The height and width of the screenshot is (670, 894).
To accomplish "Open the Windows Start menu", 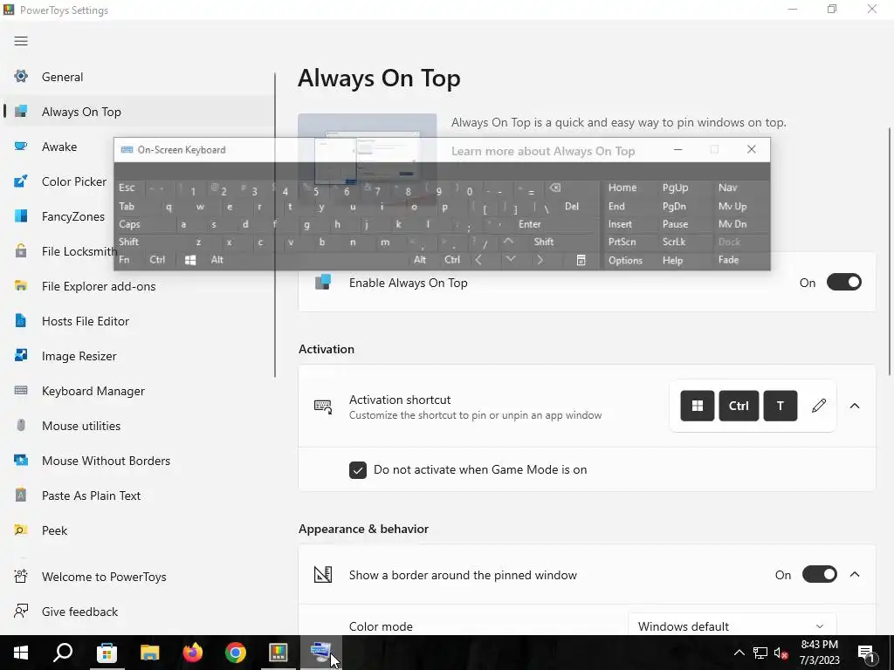I will [x=21, y=653].
